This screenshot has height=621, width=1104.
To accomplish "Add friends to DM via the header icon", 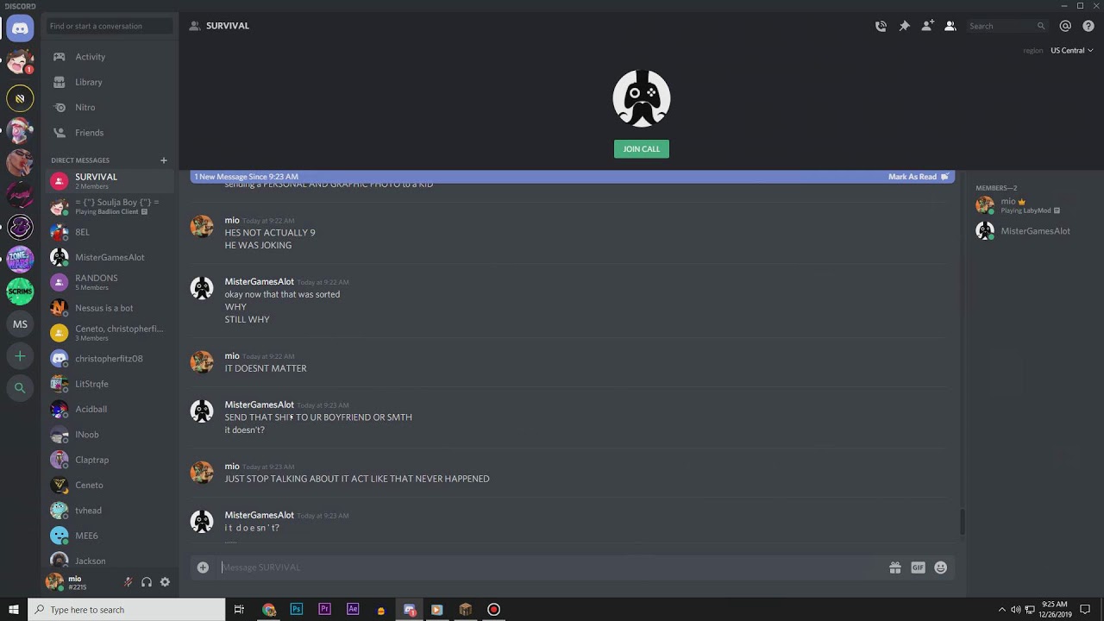I will (927, 26).
